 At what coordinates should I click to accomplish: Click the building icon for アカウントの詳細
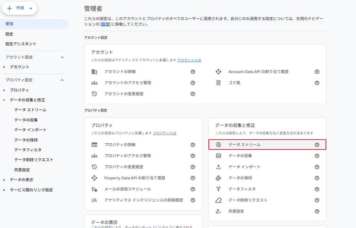coord(94,71)
